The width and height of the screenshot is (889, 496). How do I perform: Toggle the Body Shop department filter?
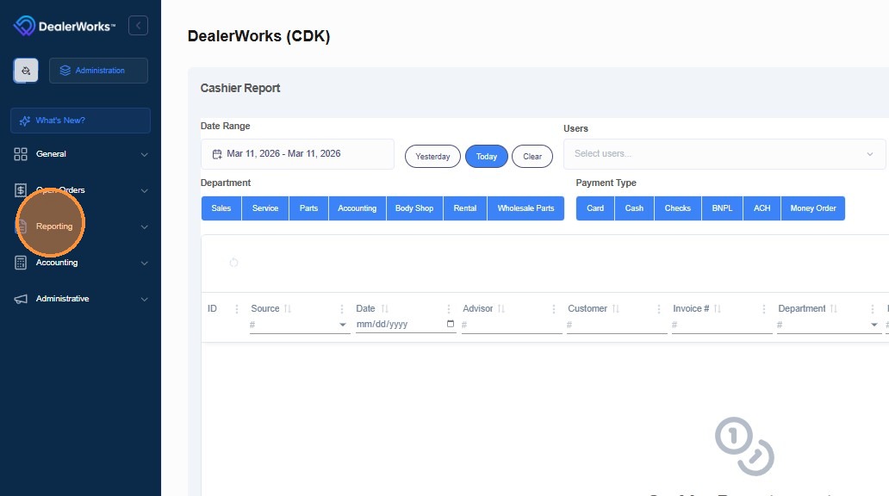[x=414, y=208]
